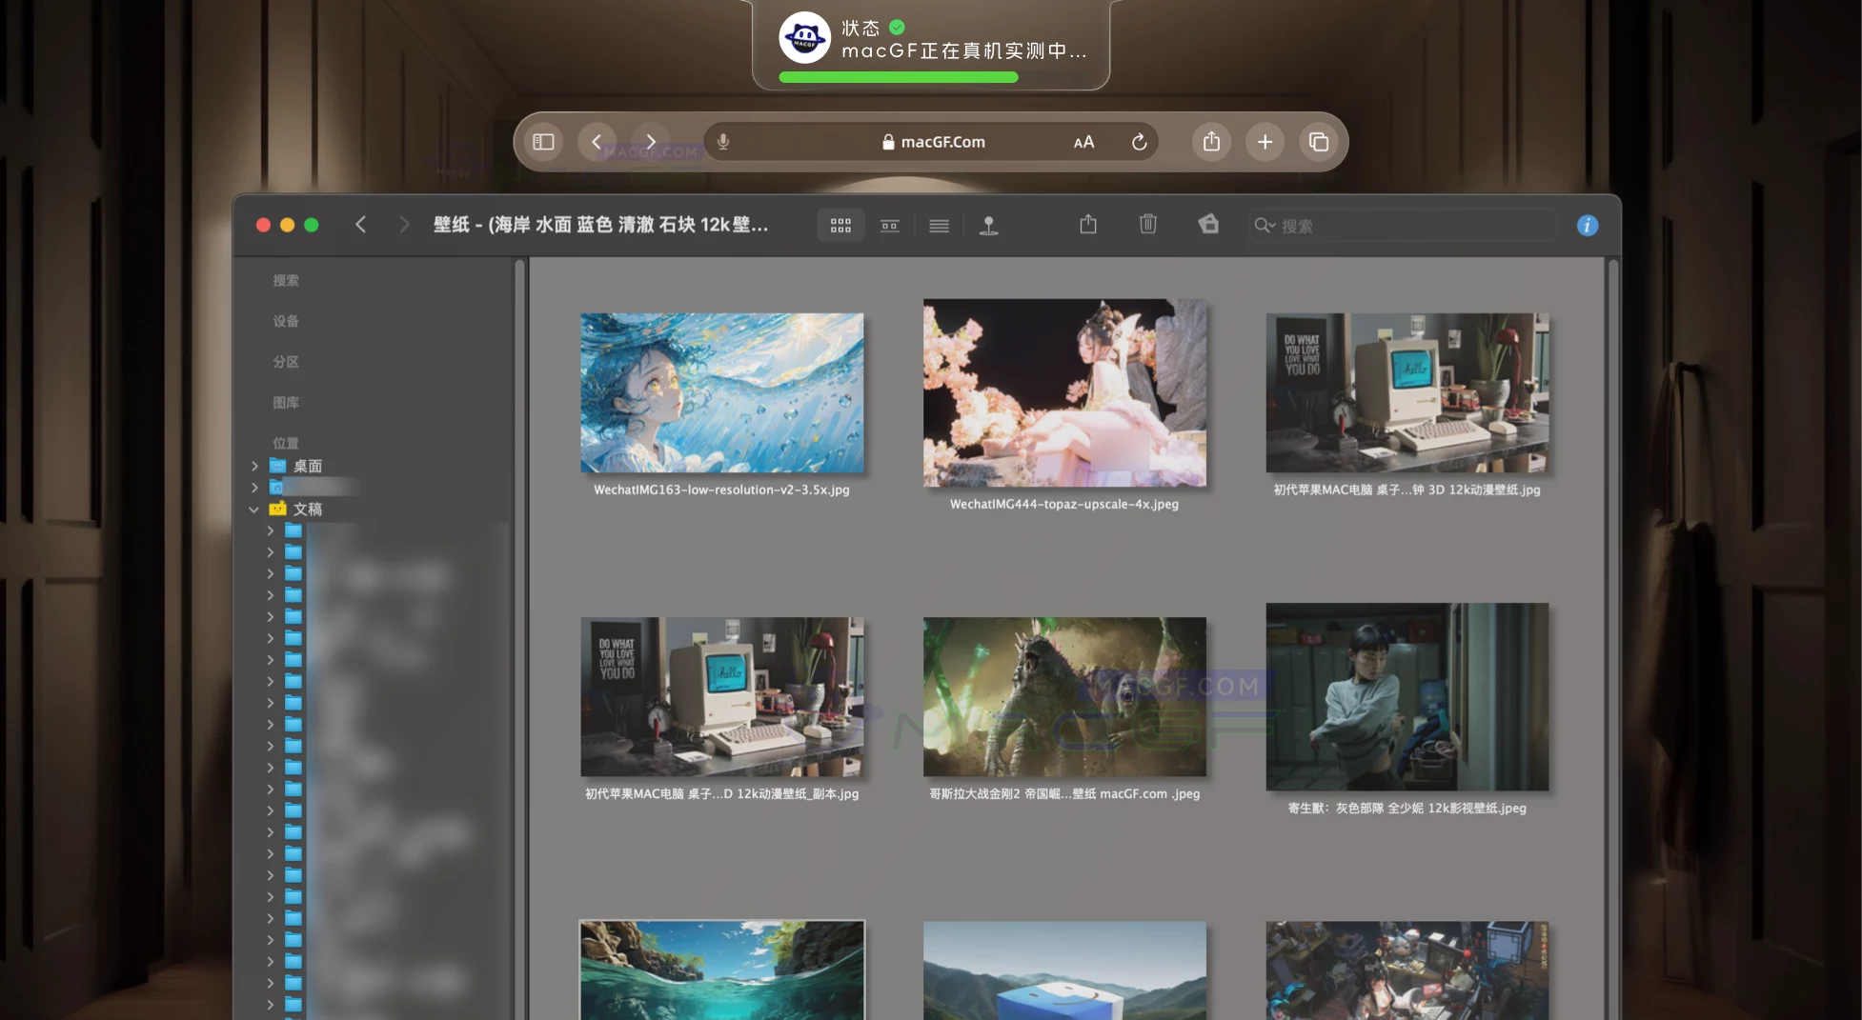Switch to list view in Finder toolbar
The image size is (1862, 1020).
click(x=939, y=225)
